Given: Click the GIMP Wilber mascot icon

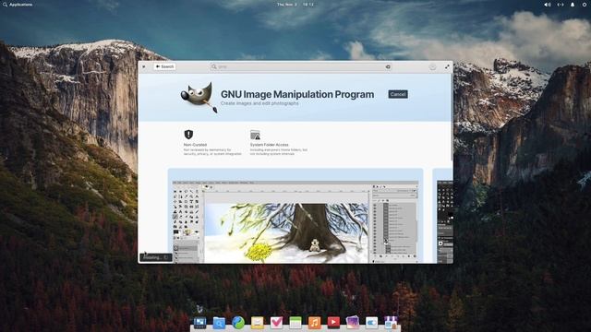Looking at the screenshot, I should coord(199,97).
